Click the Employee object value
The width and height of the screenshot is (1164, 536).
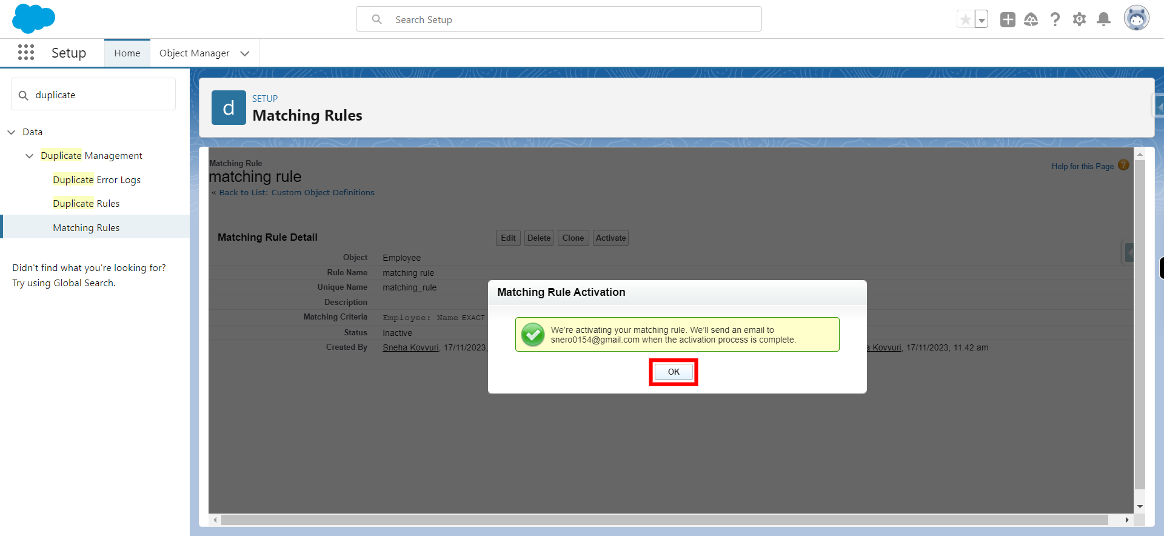[401, 258]
